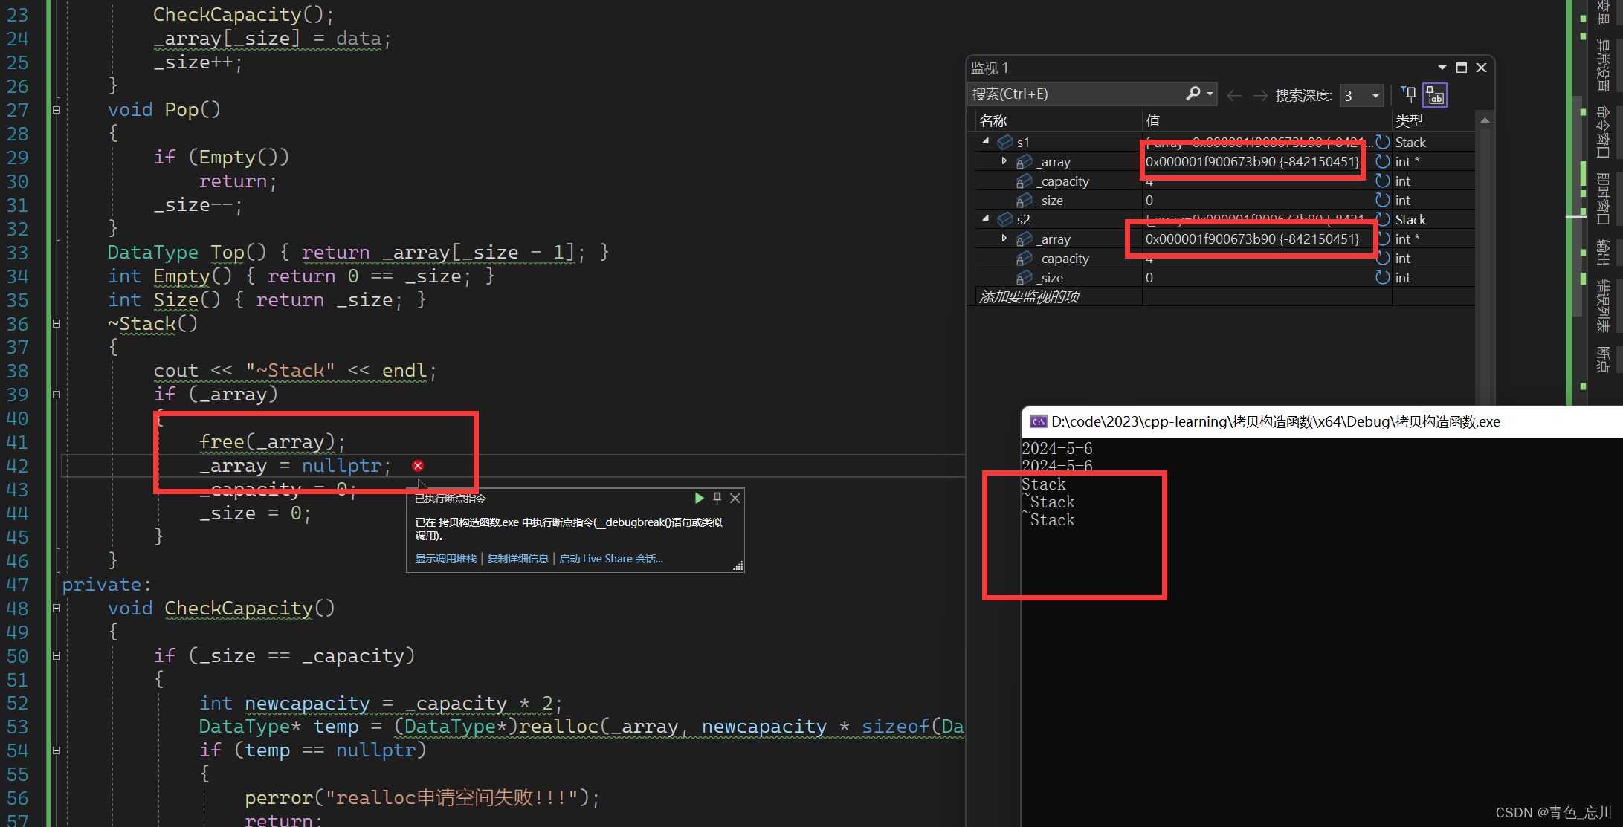Click free(_array); on line 41

pos(272,442)
